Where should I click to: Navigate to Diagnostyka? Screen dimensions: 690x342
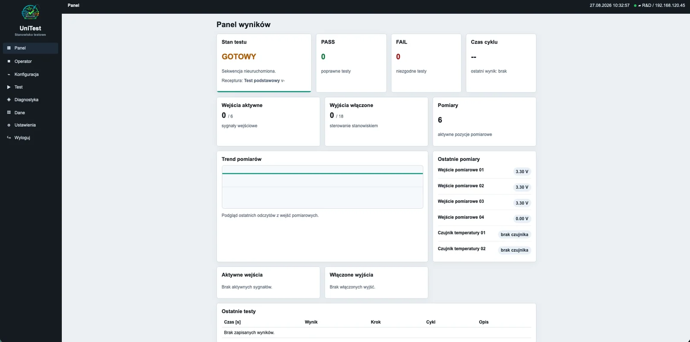[x=30, y=100]
